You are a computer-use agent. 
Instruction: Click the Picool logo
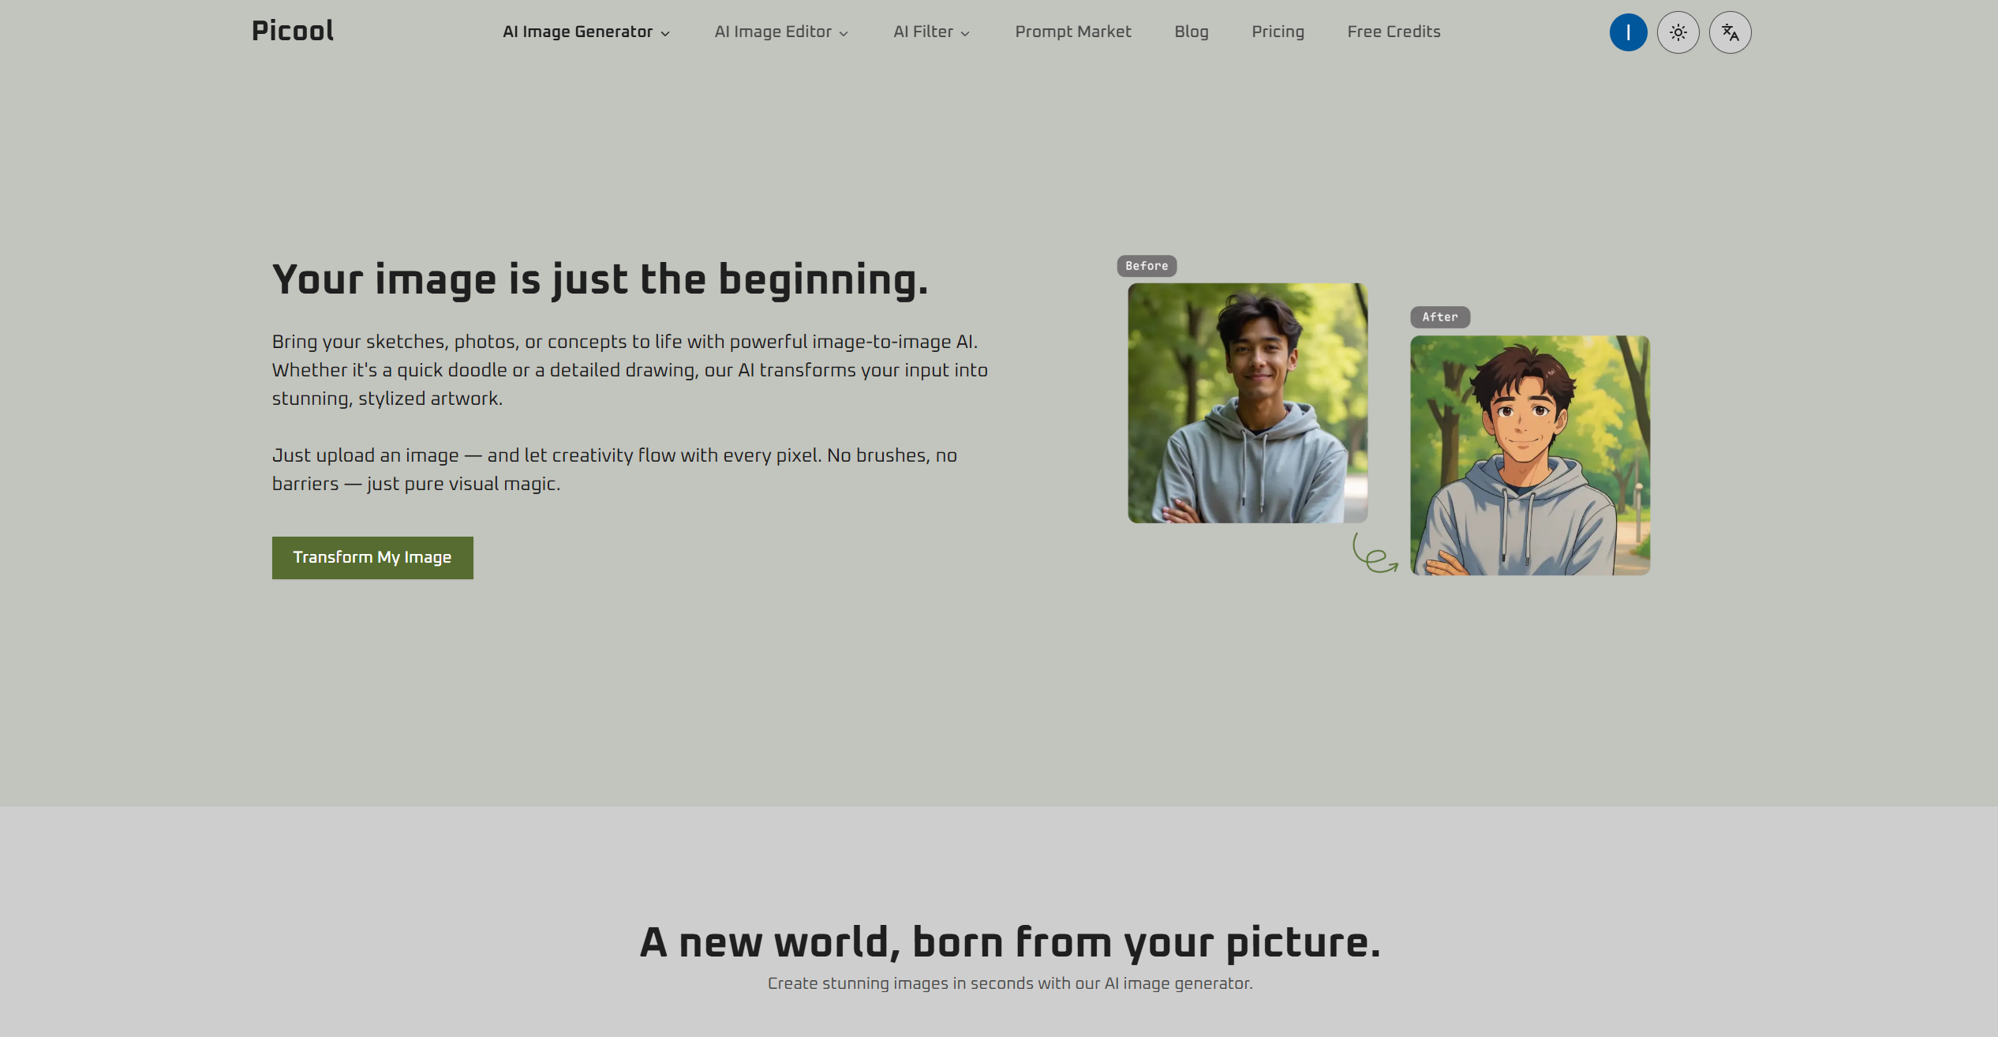pos(292,31)
